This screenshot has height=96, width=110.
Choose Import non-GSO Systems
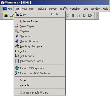tap(39, 73)
